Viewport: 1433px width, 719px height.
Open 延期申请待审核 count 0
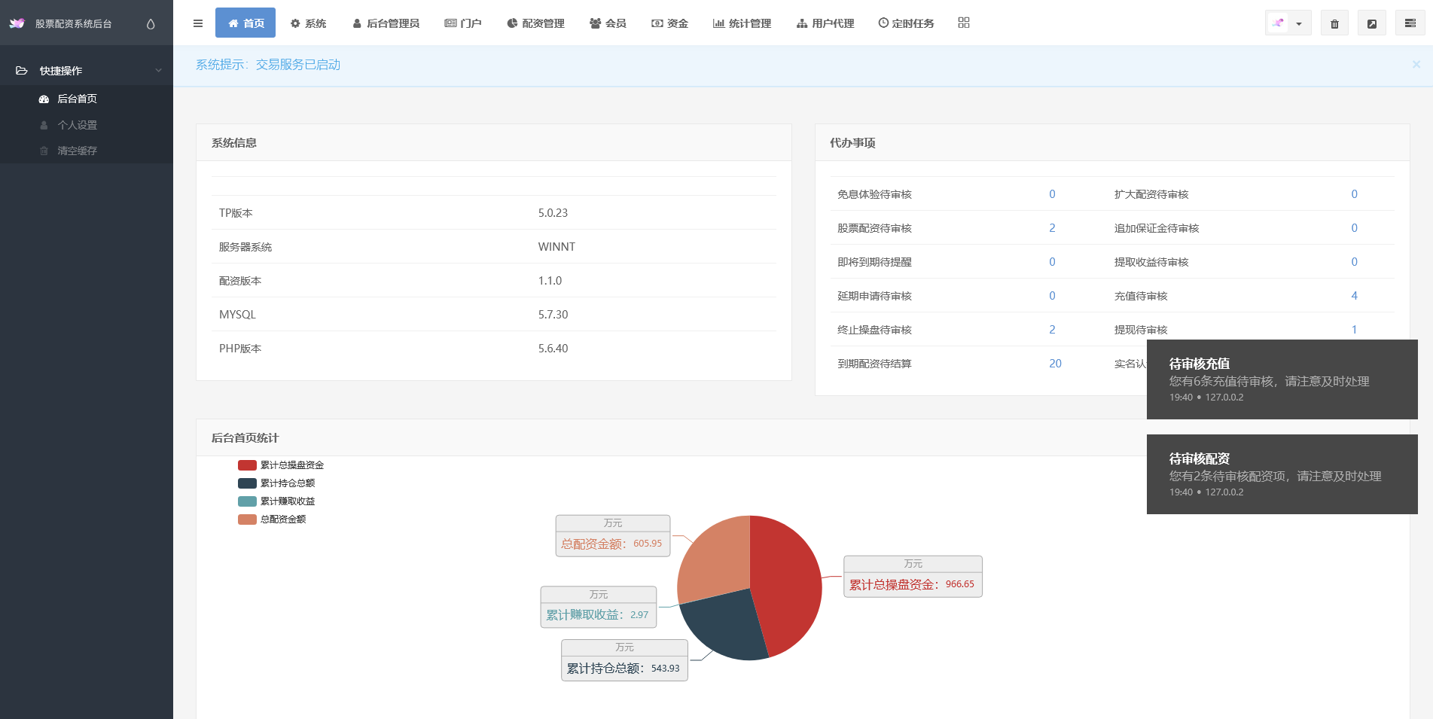pos(1052,296)
